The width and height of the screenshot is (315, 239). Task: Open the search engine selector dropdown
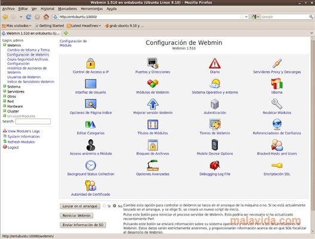(256, 17)
